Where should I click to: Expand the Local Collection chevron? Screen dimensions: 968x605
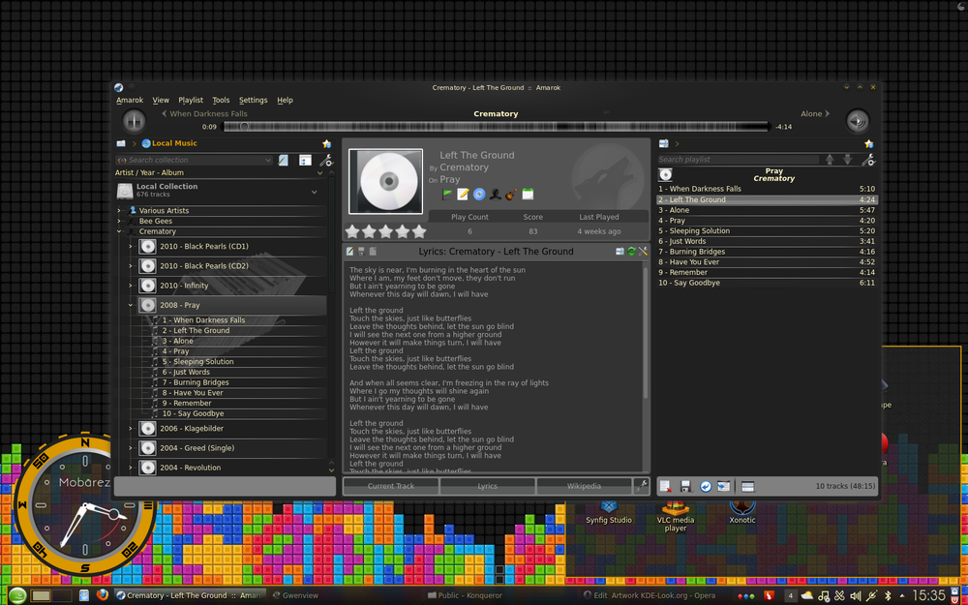[x=315, y=192]
